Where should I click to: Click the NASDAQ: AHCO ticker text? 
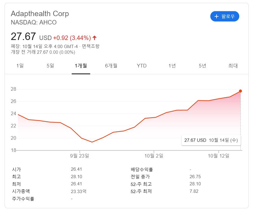pyautogui.click(x=34, y=22)
